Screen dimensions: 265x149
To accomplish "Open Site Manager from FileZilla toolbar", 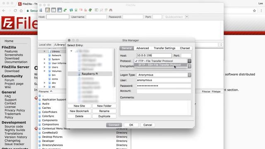I will coord(41,10).
